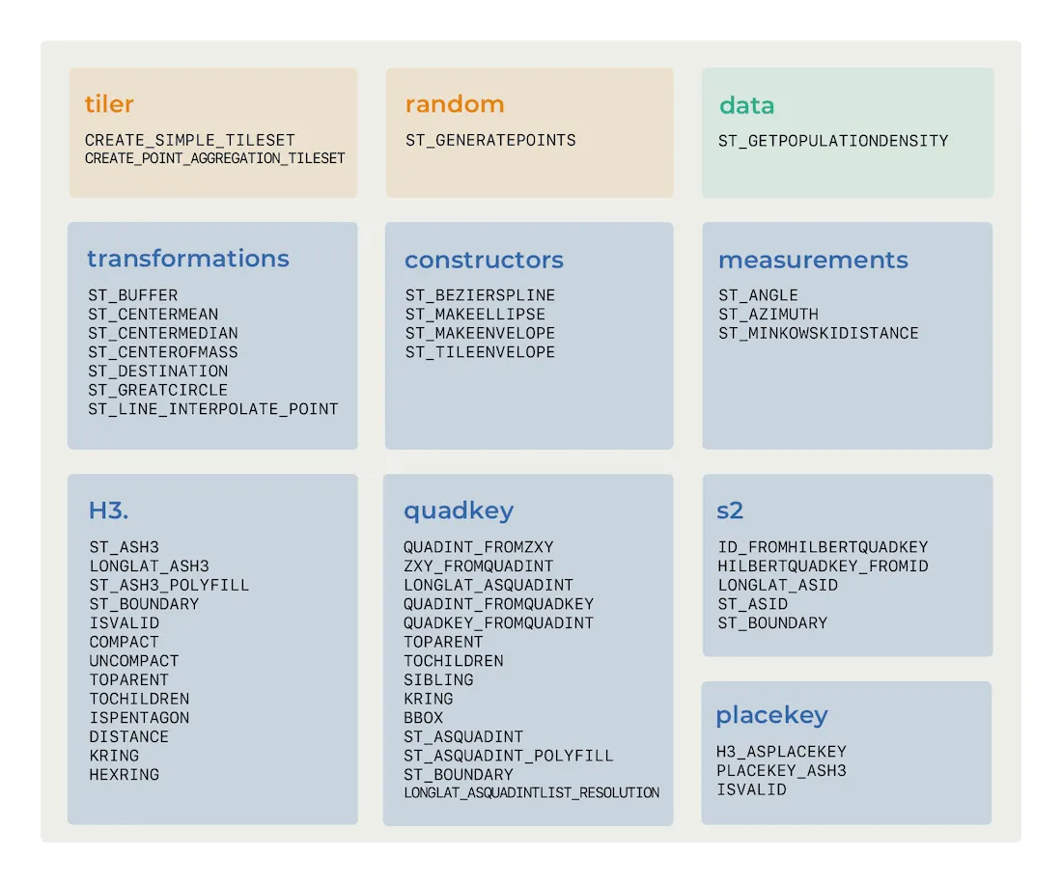Click the quadkey module heading
The image size is (1062, 883).
click(459, 510)
